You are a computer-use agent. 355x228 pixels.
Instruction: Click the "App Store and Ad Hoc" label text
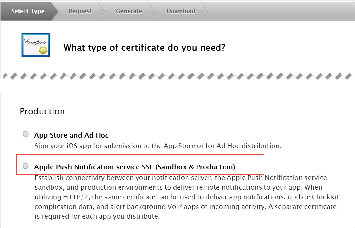pos(71,135)
